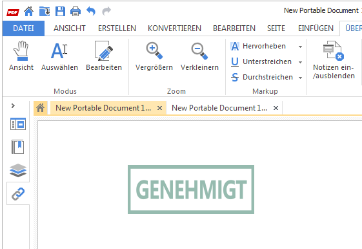Image resolution: width=362 pixels, height=249 pixels.
Task: Expand the Unterstreichen dropdown arrow
Action: click(300, 62)
